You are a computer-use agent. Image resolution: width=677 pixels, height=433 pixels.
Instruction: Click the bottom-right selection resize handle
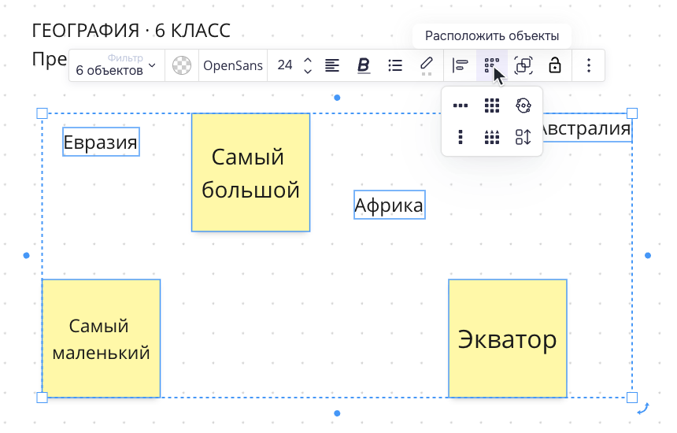632,397
